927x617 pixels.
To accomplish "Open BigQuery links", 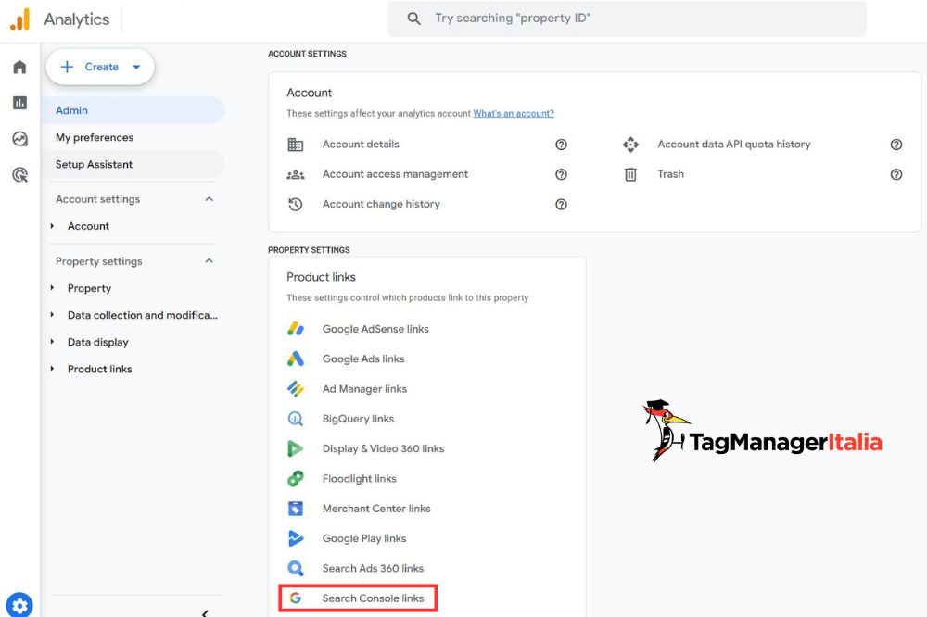I will [358, 419].
